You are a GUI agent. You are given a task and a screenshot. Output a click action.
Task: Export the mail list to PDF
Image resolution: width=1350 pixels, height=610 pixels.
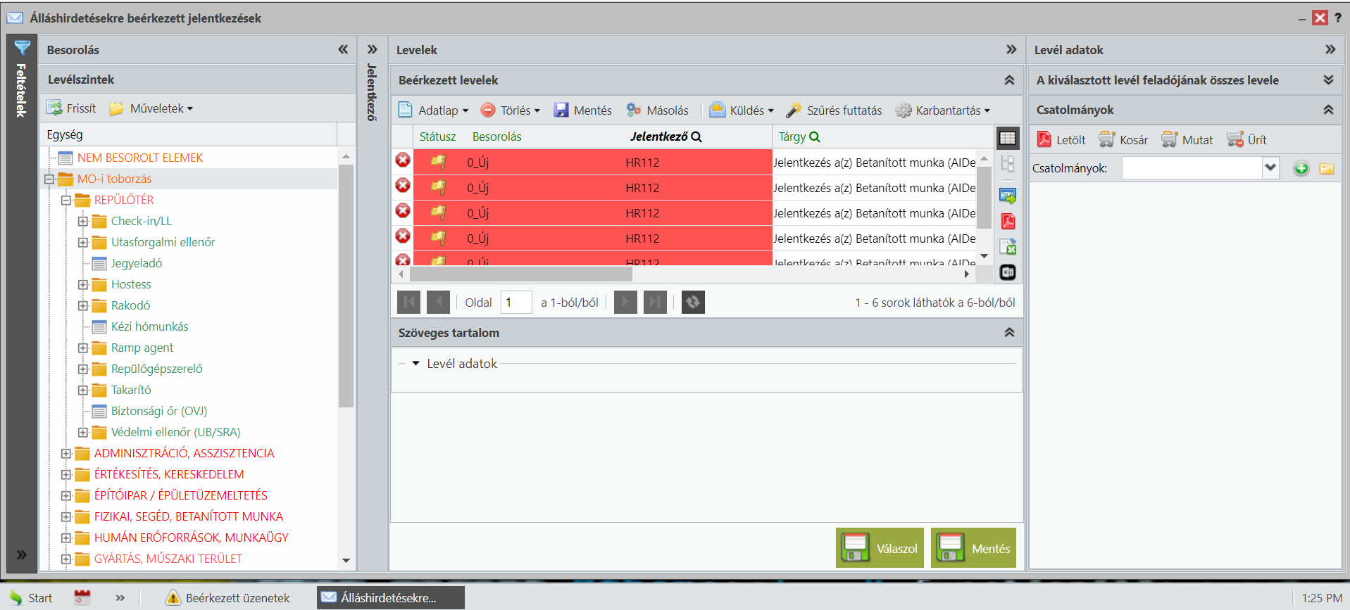click(x=1008, y=222)
